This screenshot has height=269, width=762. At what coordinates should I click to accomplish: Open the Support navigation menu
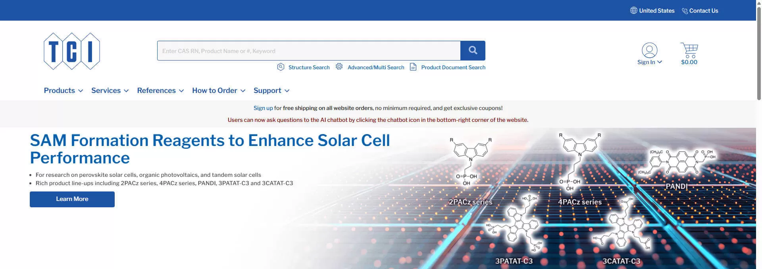pos(271,91)
